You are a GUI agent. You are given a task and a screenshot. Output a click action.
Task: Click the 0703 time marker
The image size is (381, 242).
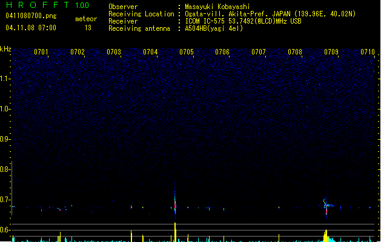point(114,52)
